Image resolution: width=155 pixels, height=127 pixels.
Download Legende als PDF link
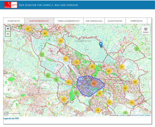click(x=11, y=119)
